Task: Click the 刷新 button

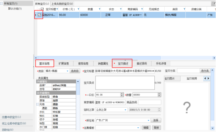Action: (x=157, y=128)
